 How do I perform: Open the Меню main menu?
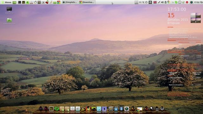click(x=6, y=2)
